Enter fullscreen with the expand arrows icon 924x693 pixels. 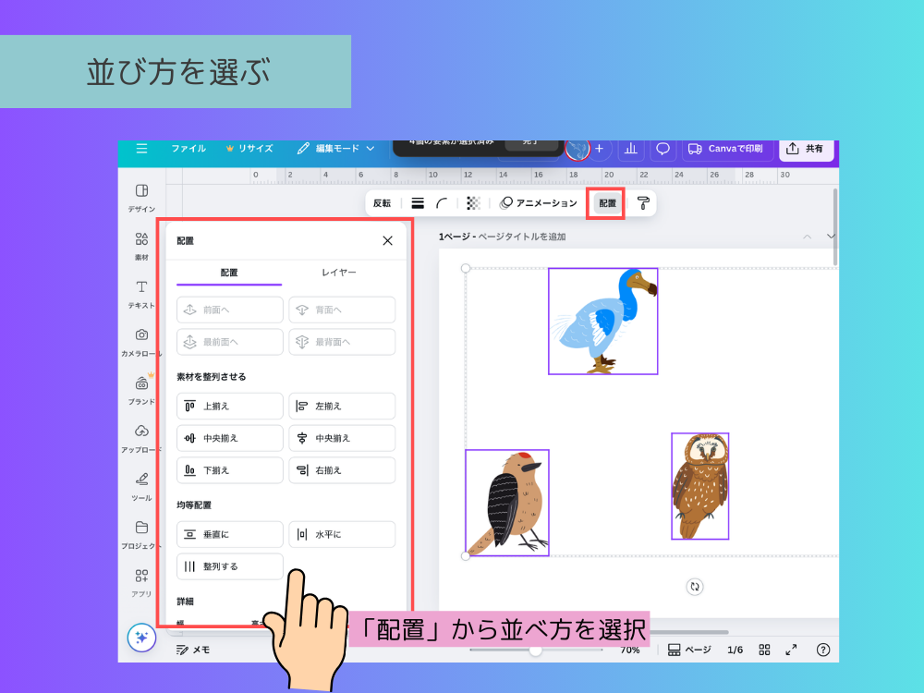tap(791, 650)
